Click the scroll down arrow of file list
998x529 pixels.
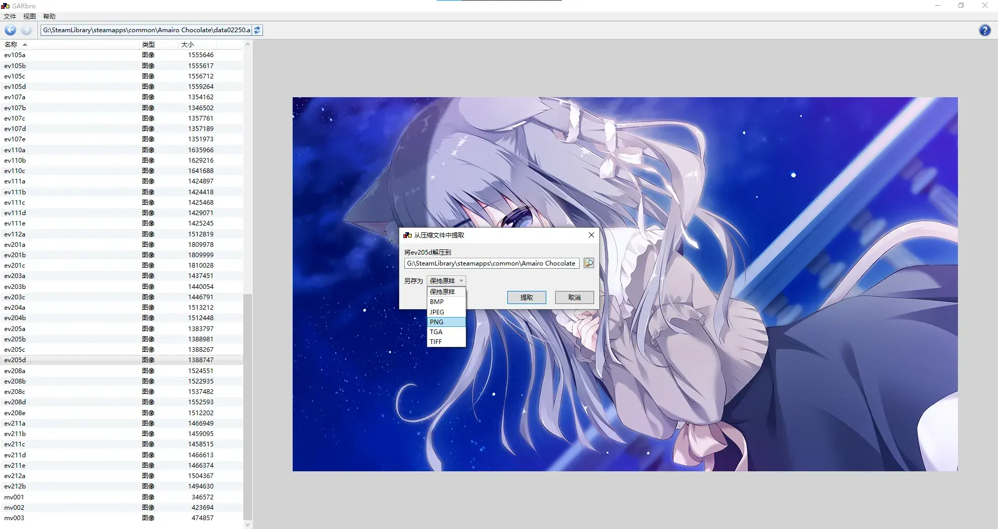click(x=247, y=524)
